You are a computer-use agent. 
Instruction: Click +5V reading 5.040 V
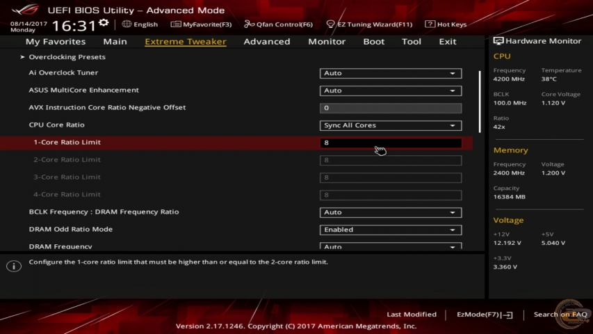[x=553, y=243]
